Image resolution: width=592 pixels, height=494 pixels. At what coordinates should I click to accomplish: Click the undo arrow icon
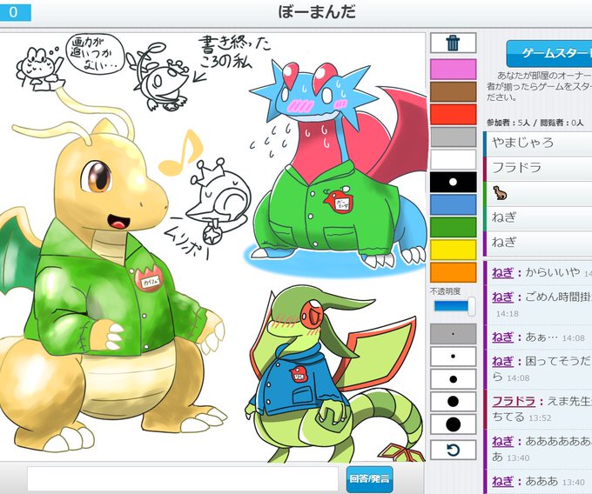tap(453, 450)
